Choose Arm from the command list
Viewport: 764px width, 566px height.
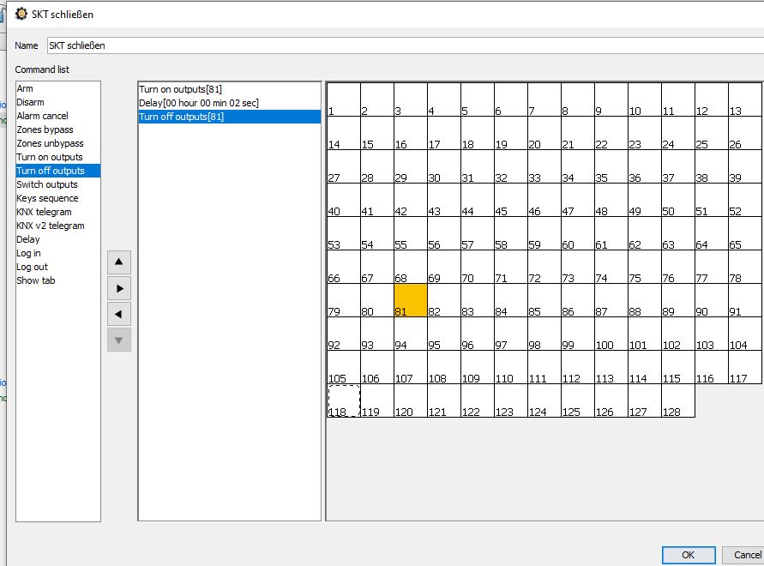[x=26, y=88]
